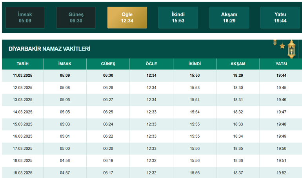
Task: Click Akşam time 18:31 for 13.03.2025
Action: click(238, 100)
